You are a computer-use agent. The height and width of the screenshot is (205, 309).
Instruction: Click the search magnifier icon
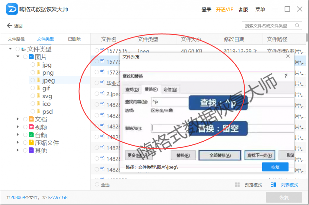297,26
